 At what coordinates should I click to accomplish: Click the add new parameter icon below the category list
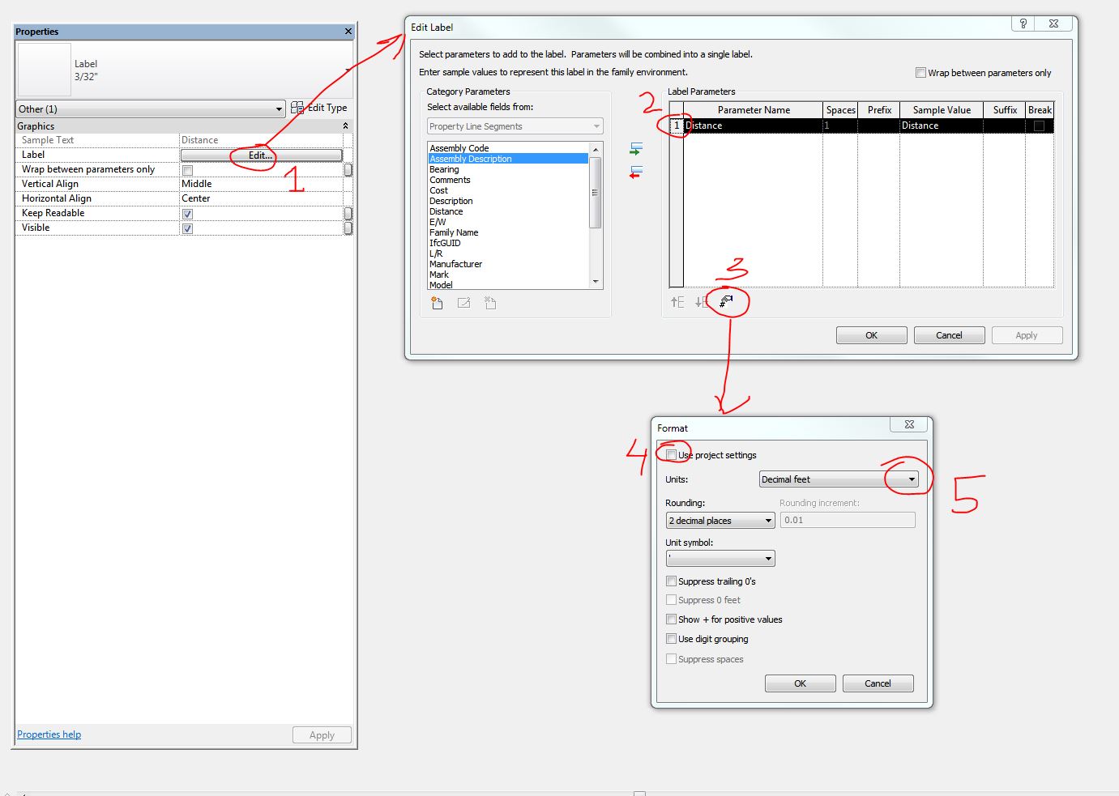click(437, 303)
